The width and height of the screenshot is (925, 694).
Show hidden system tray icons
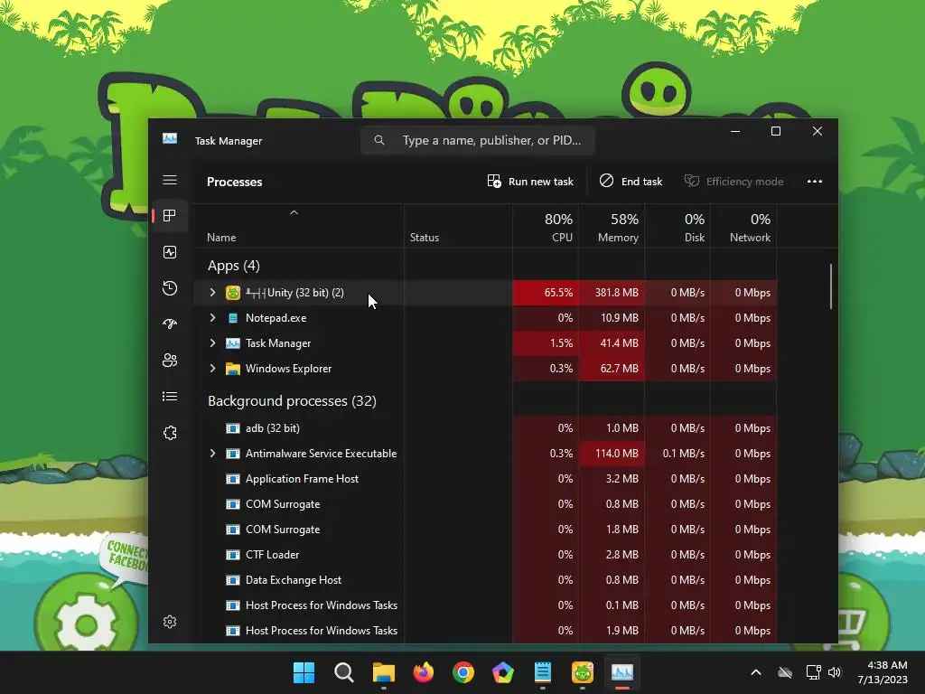click(756, 672)
